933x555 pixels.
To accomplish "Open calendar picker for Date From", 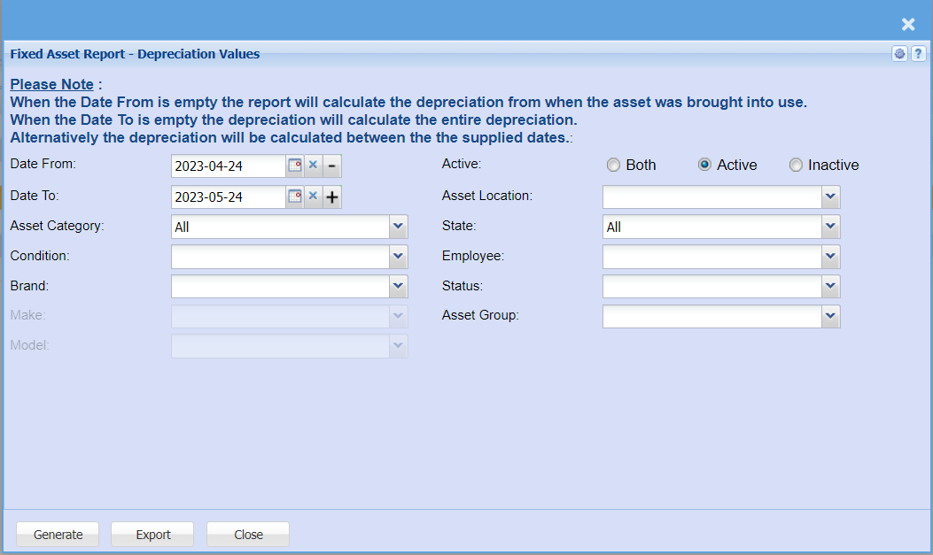I will click(x=294, y=166).
